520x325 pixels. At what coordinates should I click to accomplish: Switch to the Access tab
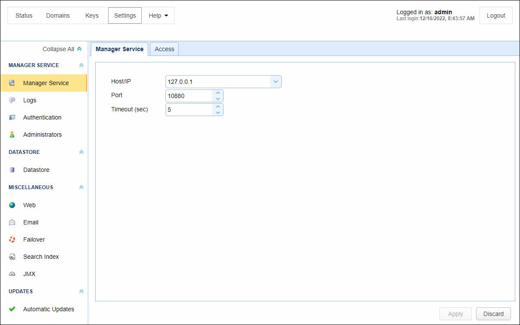(x=165, y=49)
